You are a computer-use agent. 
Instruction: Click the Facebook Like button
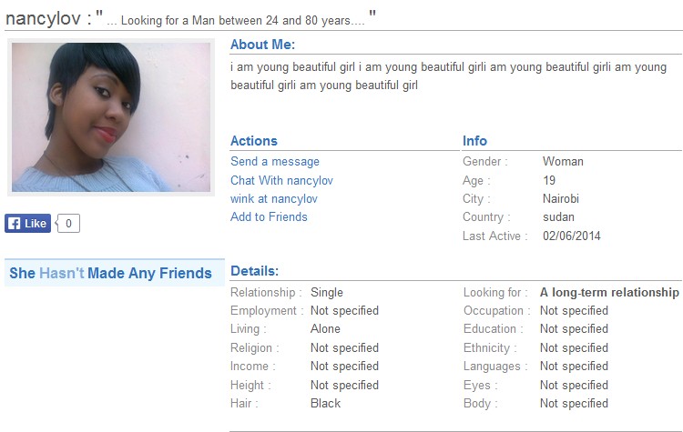point(27,224)
